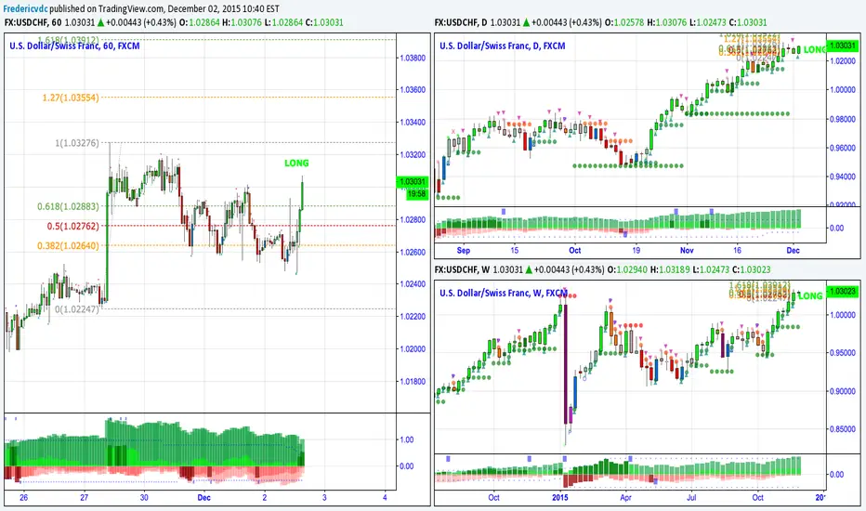Open the Fredericvdc author profile link
This screenshot has width=866, height=511.
25,9
